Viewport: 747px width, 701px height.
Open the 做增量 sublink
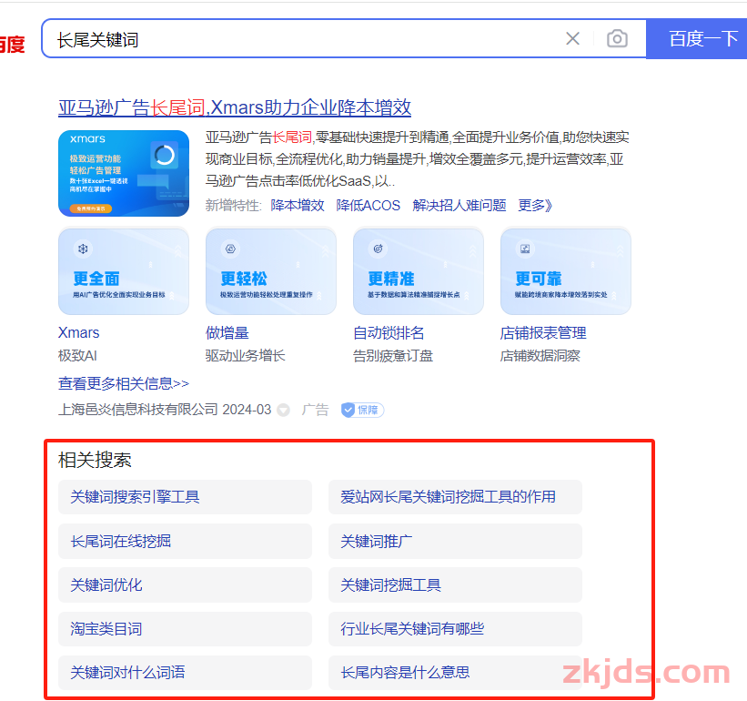(227, 332)
